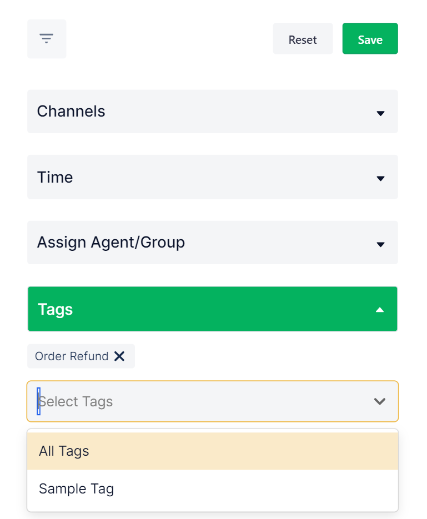The image size is (427, 519).
Task: Click the Time heading text
Action: tap(55, 178)
